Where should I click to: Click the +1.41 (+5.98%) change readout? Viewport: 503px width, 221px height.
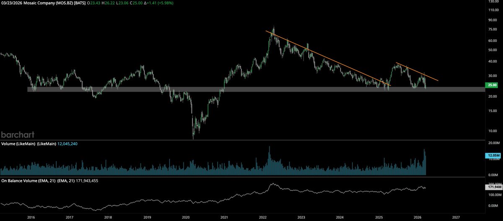coord(158,3)
